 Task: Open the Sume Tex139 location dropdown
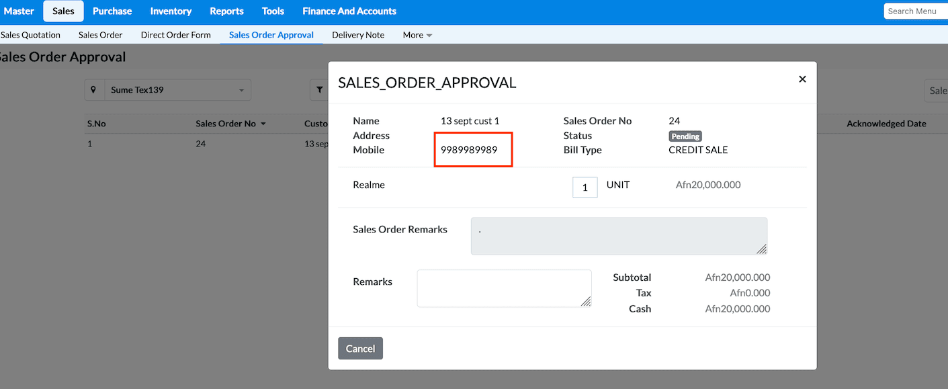tap(177, 90)
